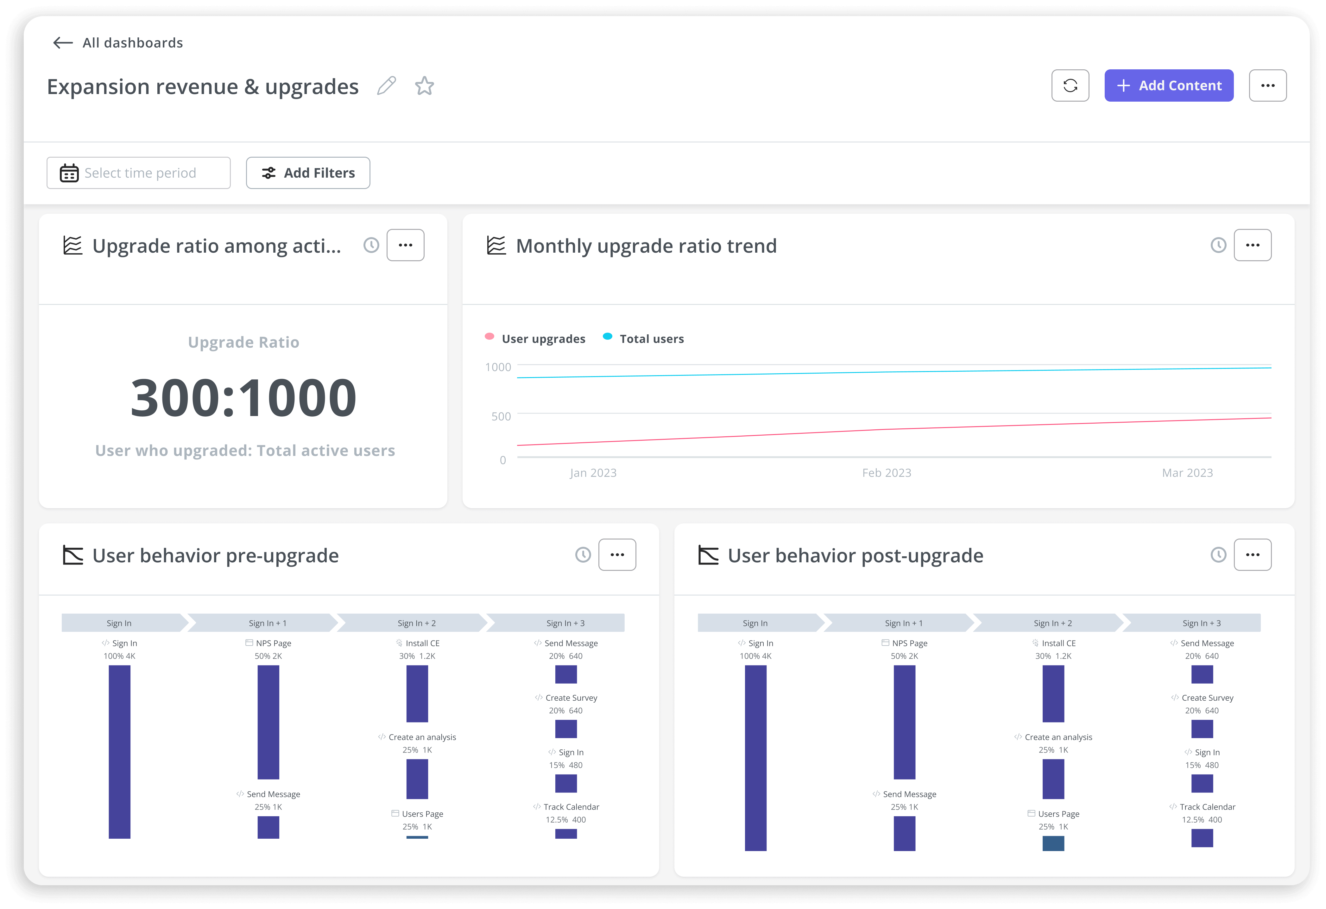The image size is (1326, 909).
Task: Click the line chart icon beside Upgrade ratio title
Action: tap(73, 245)
